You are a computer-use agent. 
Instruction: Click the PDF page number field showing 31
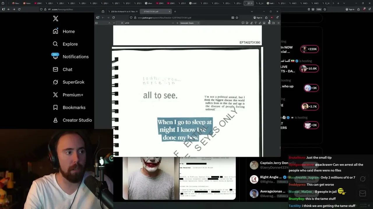coord(122,23)
